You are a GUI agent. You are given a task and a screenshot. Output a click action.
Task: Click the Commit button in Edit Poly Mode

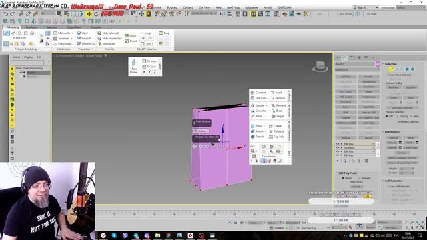coord(356,187)
